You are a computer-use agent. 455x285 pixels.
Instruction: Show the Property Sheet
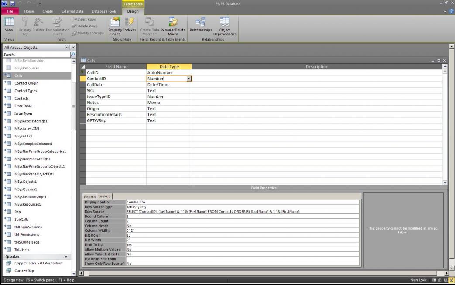pos(115,27)
